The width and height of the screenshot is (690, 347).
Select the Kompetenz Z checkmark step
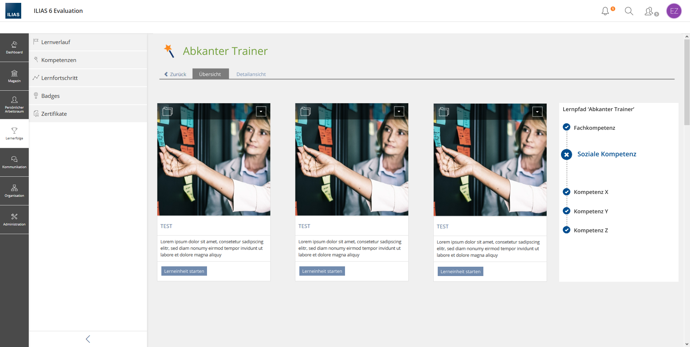tap(566, 230)
